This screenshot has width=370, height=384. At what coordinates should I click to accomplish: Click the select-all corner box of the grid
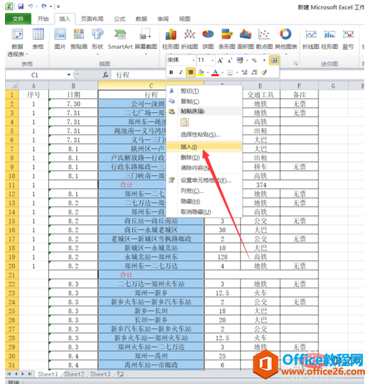[11, 86]
